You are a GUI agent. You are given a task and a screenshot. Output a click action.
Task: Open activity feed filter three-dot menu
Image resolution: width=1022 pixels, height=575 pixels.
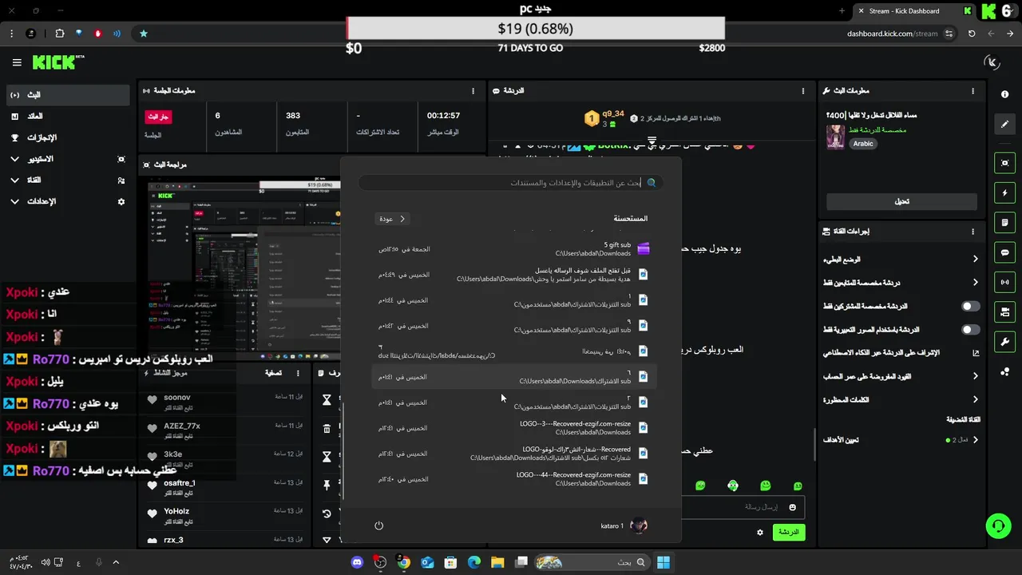[298, 373]
